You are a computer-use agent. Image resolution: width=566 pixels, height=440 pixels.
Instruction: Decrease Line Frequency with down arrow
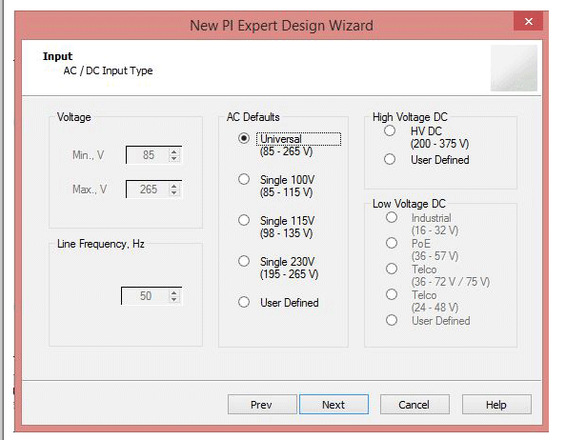(x=174, y=299)
